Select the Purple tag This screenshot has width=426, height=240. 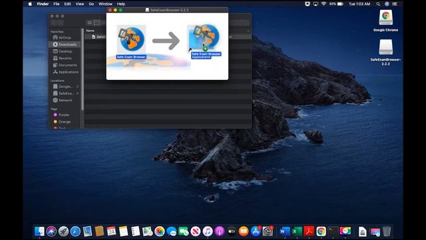pos(61,115)
